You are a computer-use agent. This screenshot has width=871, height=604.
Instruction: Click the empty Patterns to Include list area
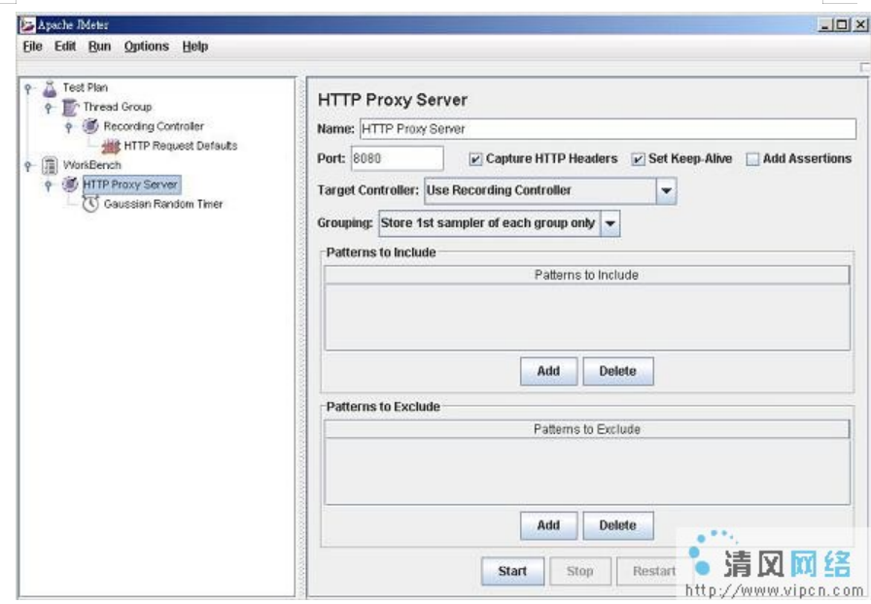(586, 317)
